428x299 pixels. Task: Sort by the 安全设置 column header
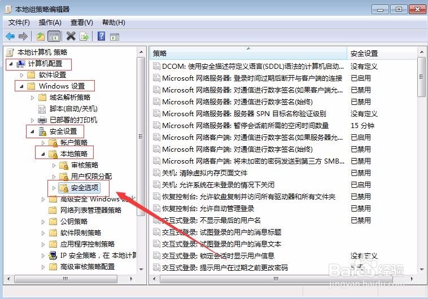coord(382,53)
